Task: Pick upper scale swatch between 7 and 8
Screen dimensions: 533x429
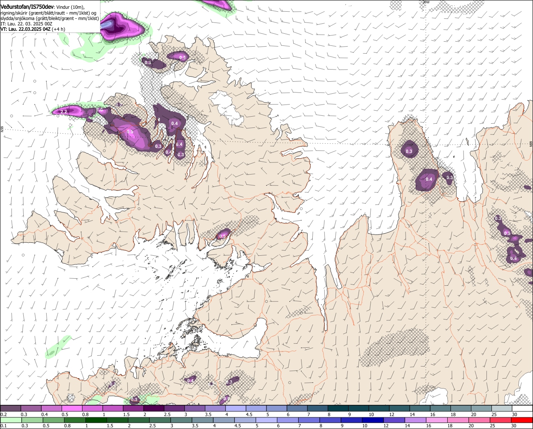Action: [x=318, y=408]
